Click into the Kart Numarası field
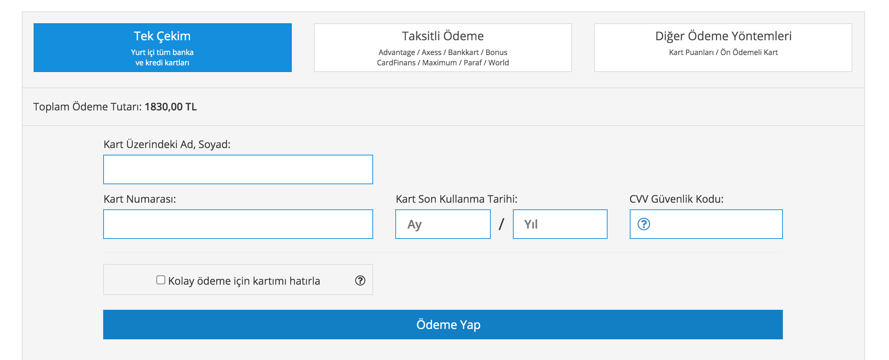 pyautogui.click(x=238, y=224)
